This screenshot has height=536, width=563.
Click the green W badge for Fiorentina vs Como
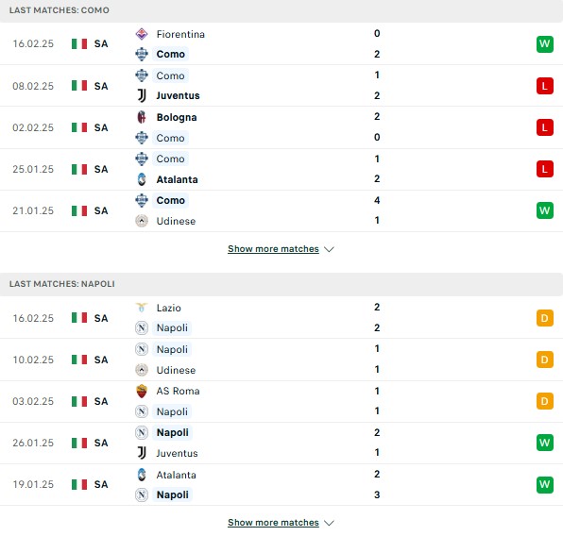tap(545, 43)
